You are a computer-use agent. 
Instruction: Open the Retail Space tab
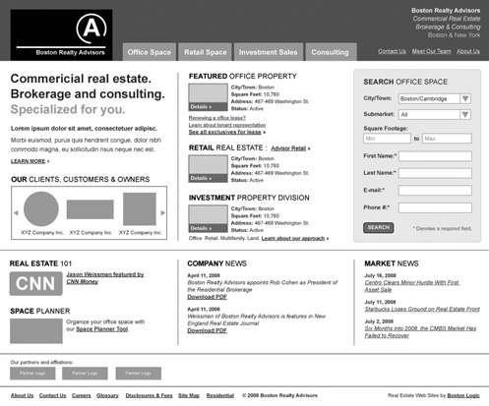[x=206, y=52]
